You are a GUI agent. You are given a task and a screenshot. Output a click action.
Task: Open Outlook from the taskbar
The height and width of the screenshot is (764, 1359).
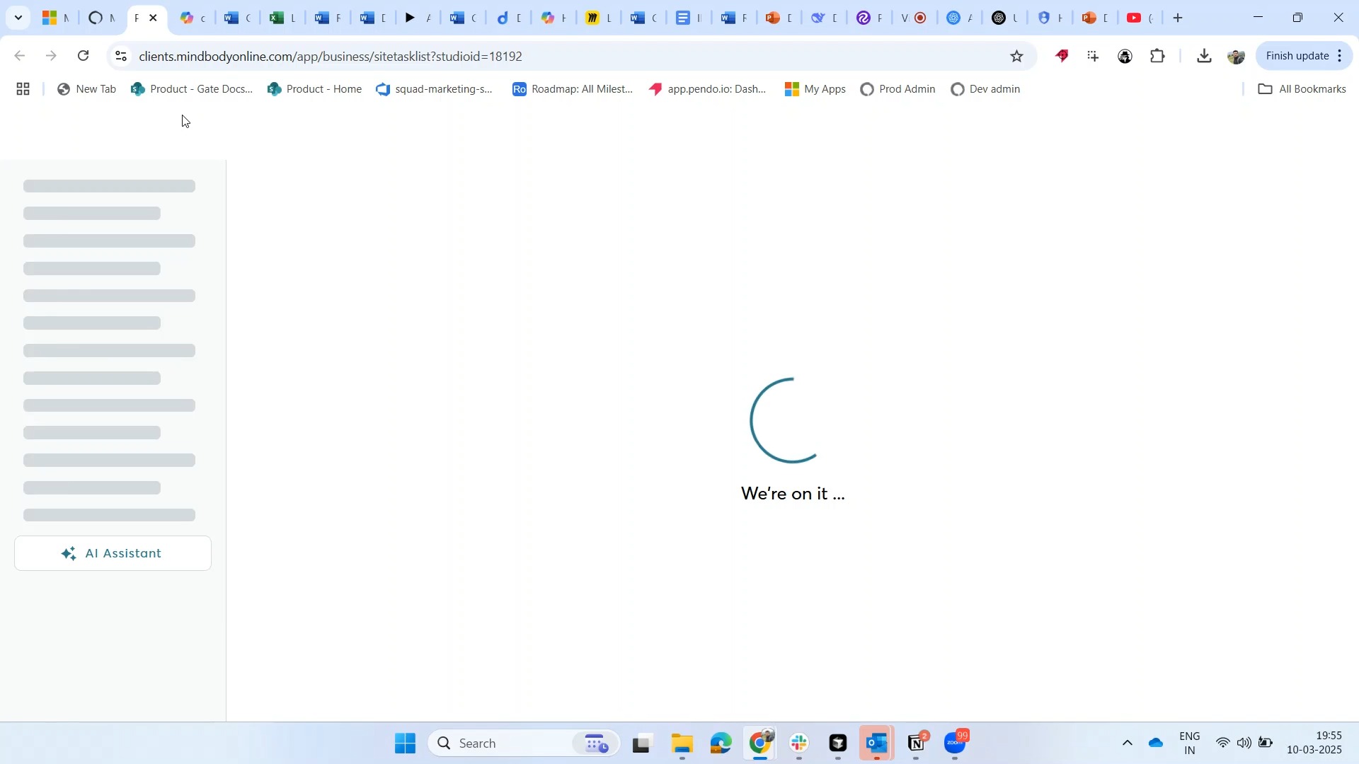(878, 743)
